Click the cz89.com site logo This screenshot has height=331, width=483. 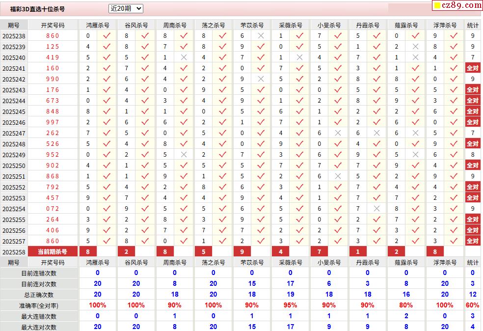(457, 5)
